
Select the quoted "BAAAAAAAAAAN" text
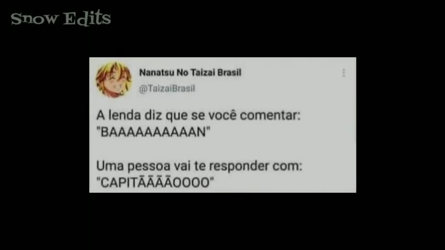[x=153, y=132]
